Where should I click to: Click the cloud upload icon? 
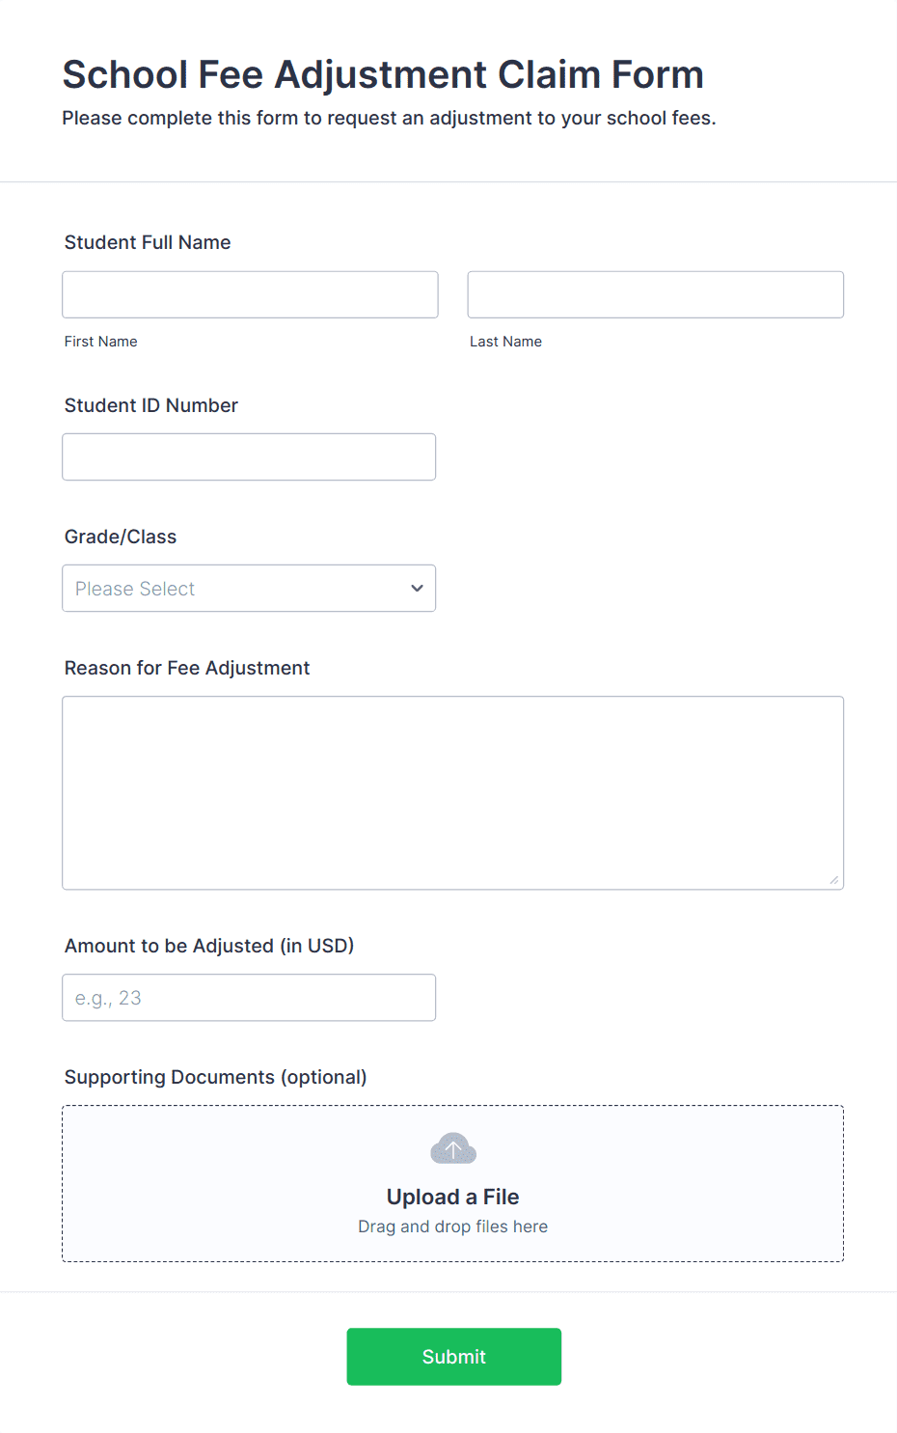(x=453, y=1148)
